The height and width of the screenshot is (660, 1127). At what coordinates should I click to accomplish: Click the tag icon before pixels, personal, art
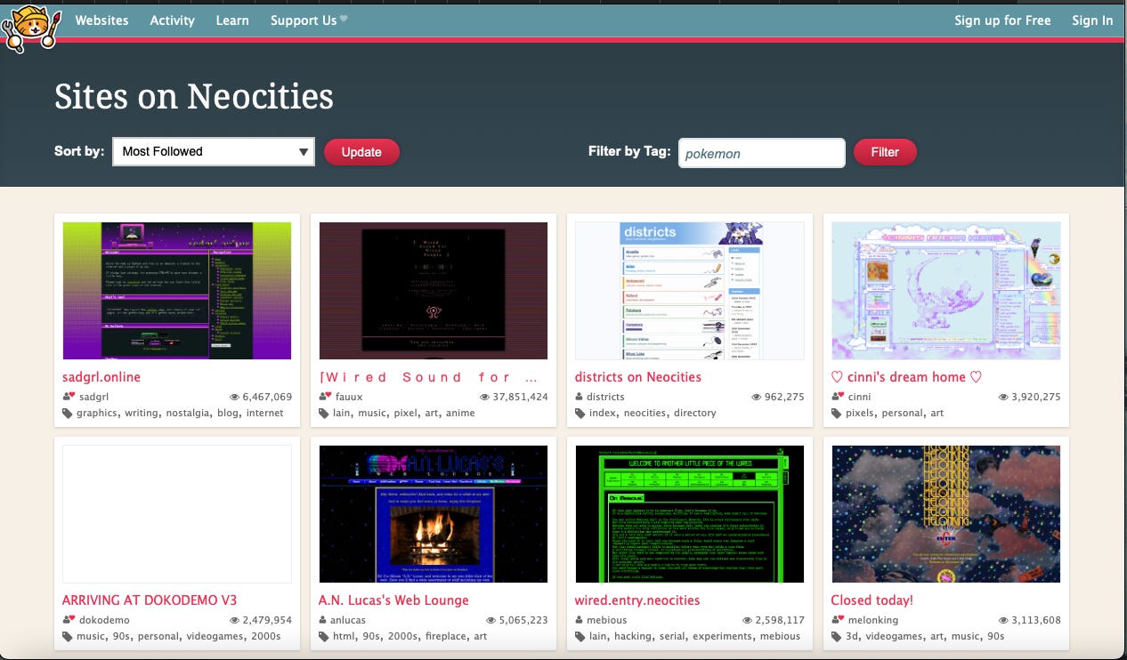(837, 413)
